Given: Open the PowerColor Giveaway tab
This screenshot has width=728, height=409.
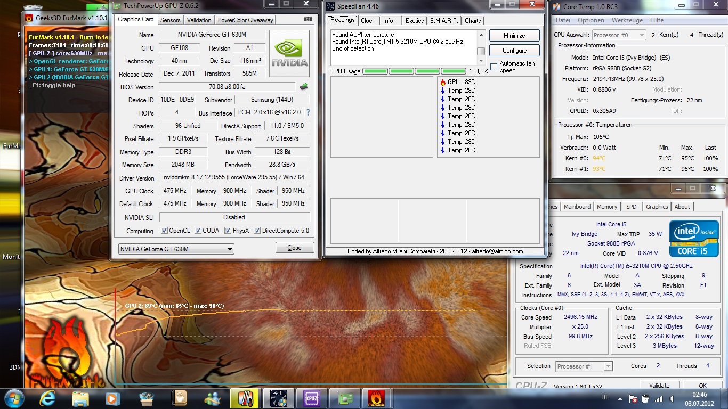Looking at the screenshot, I should [x=245, y=20].
